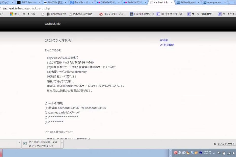
Task: Click the HOME link
Action: 164,40
